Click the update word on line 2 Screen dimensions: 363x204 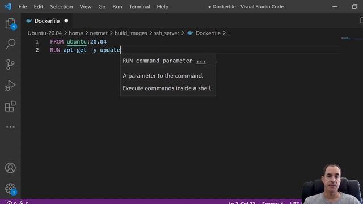110,50
